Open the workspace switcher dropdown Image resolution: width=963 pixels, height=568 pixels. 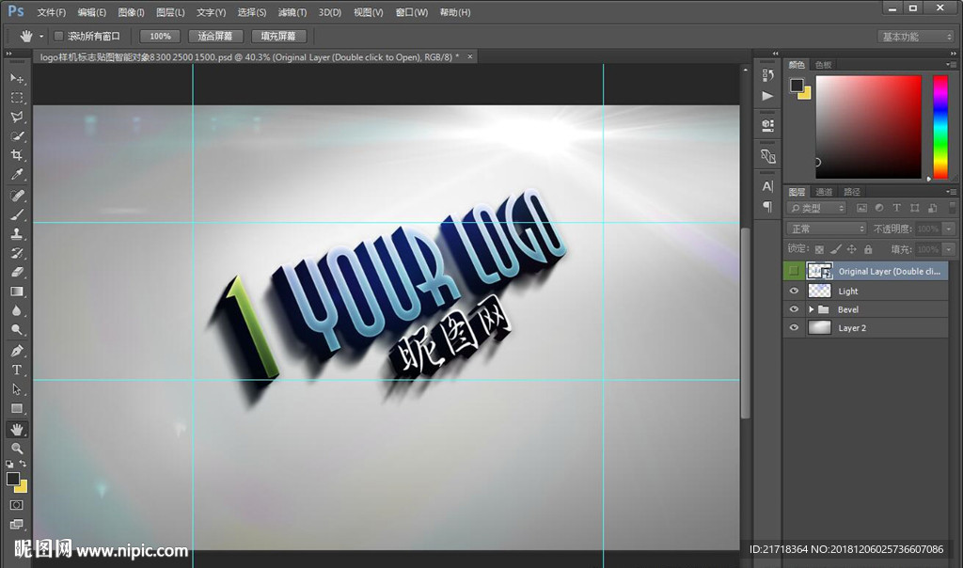pos(916,37)
